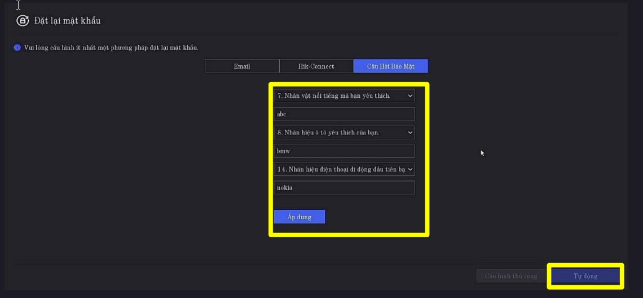Click the Tự động button
Image resolution: width=643 pixels, height=298 pixels.
pyautogui.click(x=585, y=276)
